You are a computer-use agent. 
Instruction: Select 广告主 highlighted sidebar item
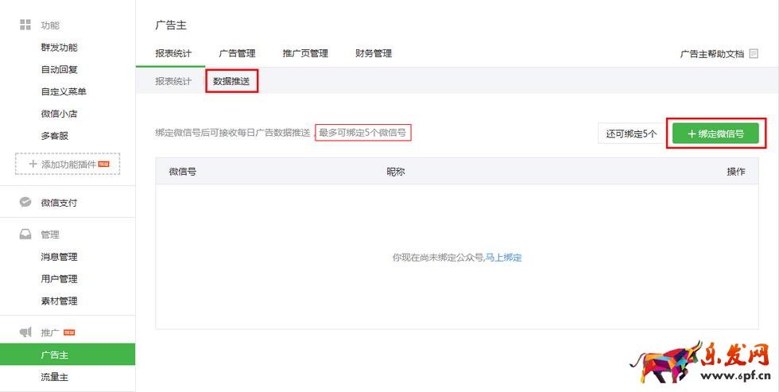pos(68,355)
